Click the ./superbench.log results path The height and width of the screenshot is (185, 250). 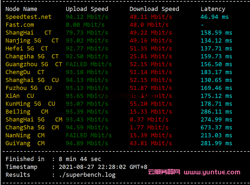[x=87, y=175]
